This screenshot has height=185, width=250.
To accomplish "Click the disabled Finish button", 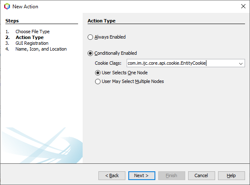I will [171, 175].
